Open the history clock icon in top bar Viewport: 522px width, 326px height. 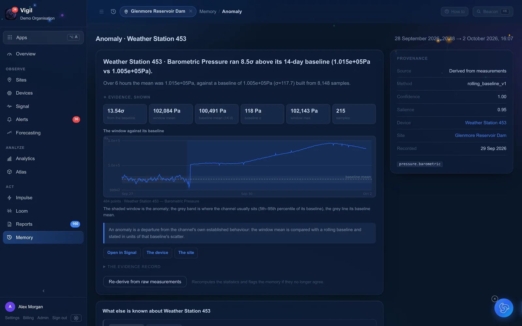click(x=113, y=11)
